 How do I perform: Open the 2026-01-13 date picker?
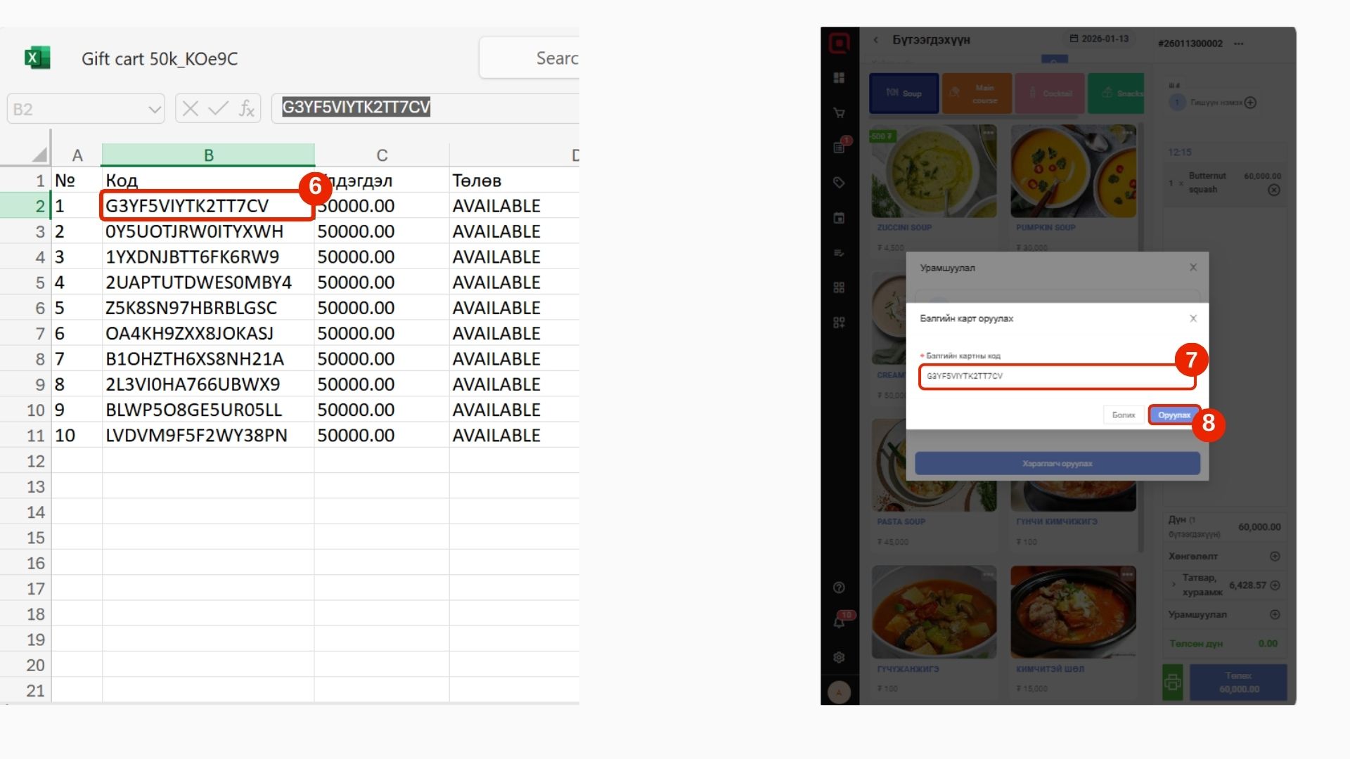point(1099,39)
